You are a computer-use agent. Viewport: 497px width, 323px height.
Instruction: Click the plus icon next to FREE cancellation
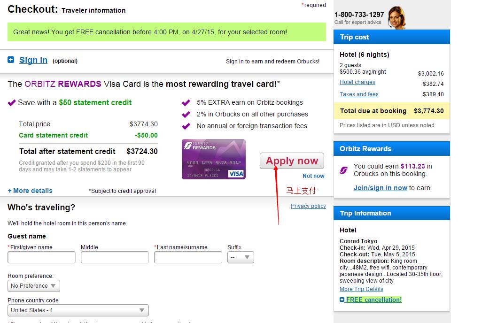pyautogui.click(x=342, y=300)
